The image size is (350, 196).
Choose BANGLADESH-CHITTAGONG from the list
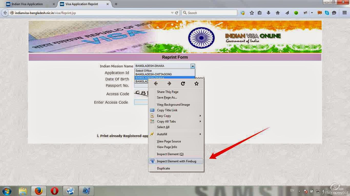pos(165,74)
